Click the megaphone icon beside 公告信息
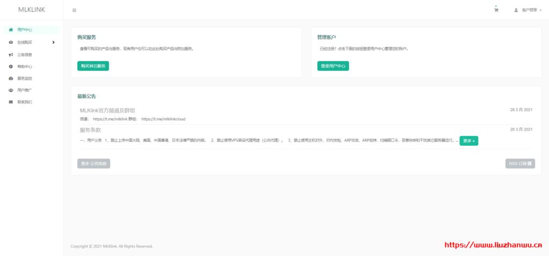The width and height of the screenshot is (549, 256). [x=11, y=55]
